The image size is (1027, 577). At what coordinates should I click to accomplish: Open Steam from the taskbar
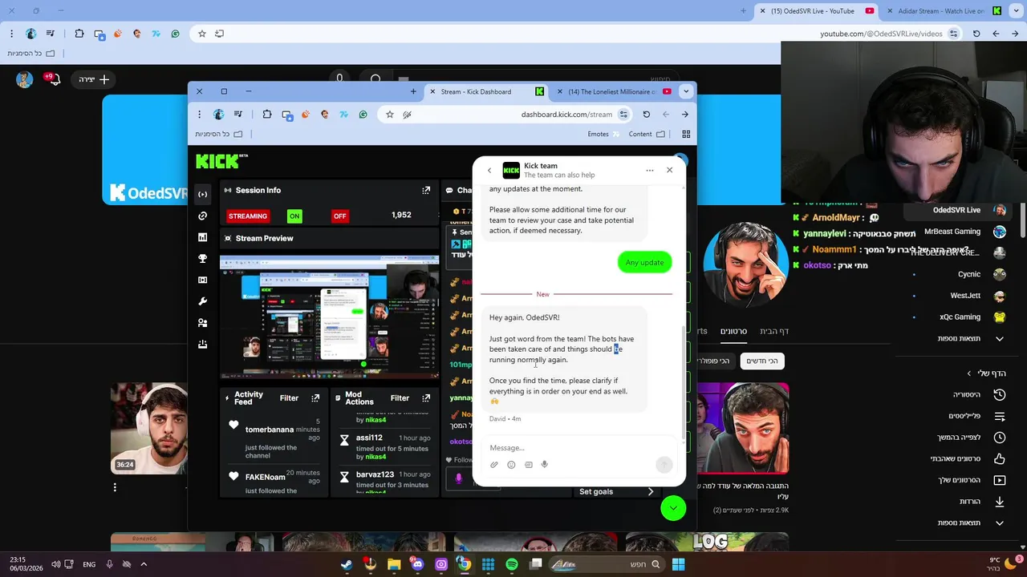pyautogui.click(x=347, y=564)
